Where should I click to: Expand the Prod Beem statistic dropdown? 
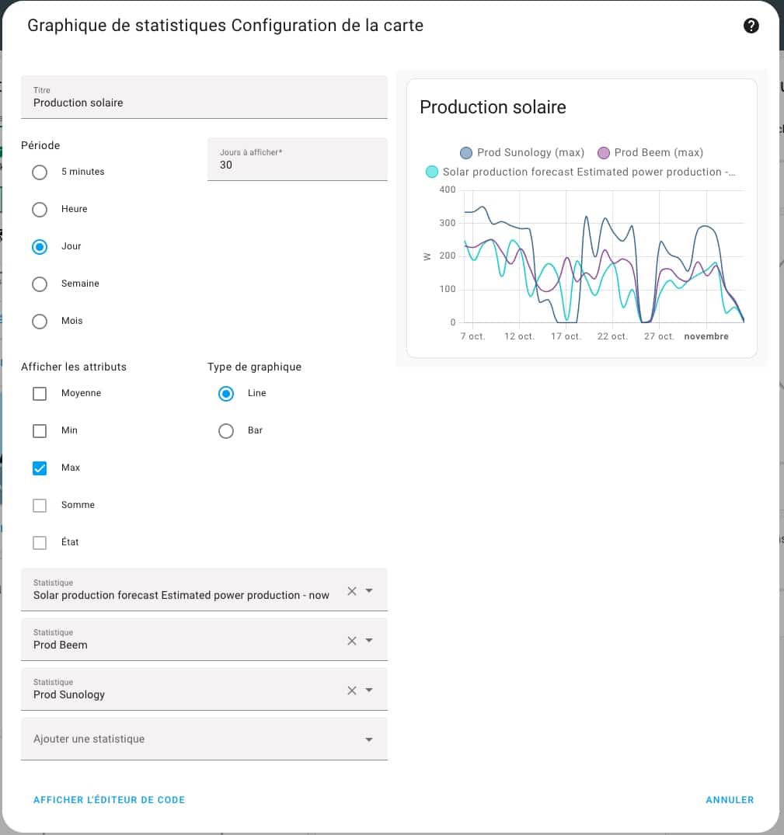[x=369, y=641]
